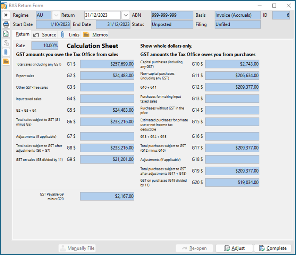The height and width of the screenshot is (255, 296).
Task: Click the orange memo note sidebar icon
Action: point(6,61)
